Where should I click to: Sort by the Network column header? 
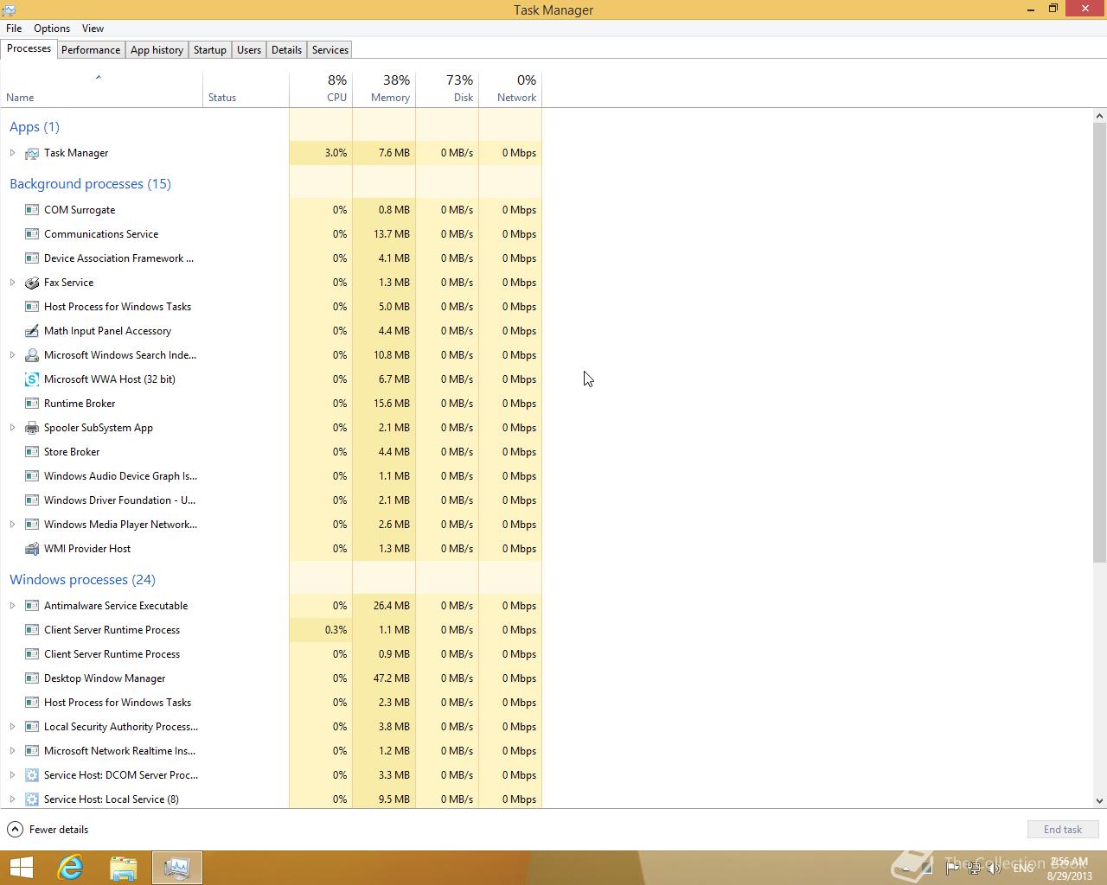click(510, 88)
